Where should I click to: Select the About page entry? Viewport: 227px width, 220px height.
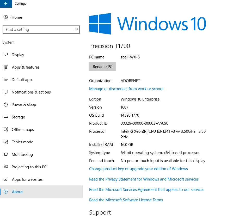point(41,192)
